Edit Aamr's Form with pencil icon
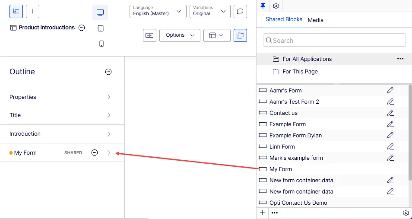The image size is (412, 219). tap(390, 90)
